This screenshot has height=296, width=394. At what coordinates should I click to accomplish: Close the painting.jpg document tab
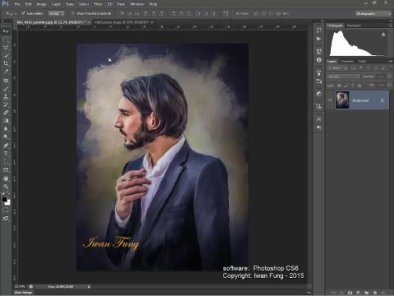(89, 22)
